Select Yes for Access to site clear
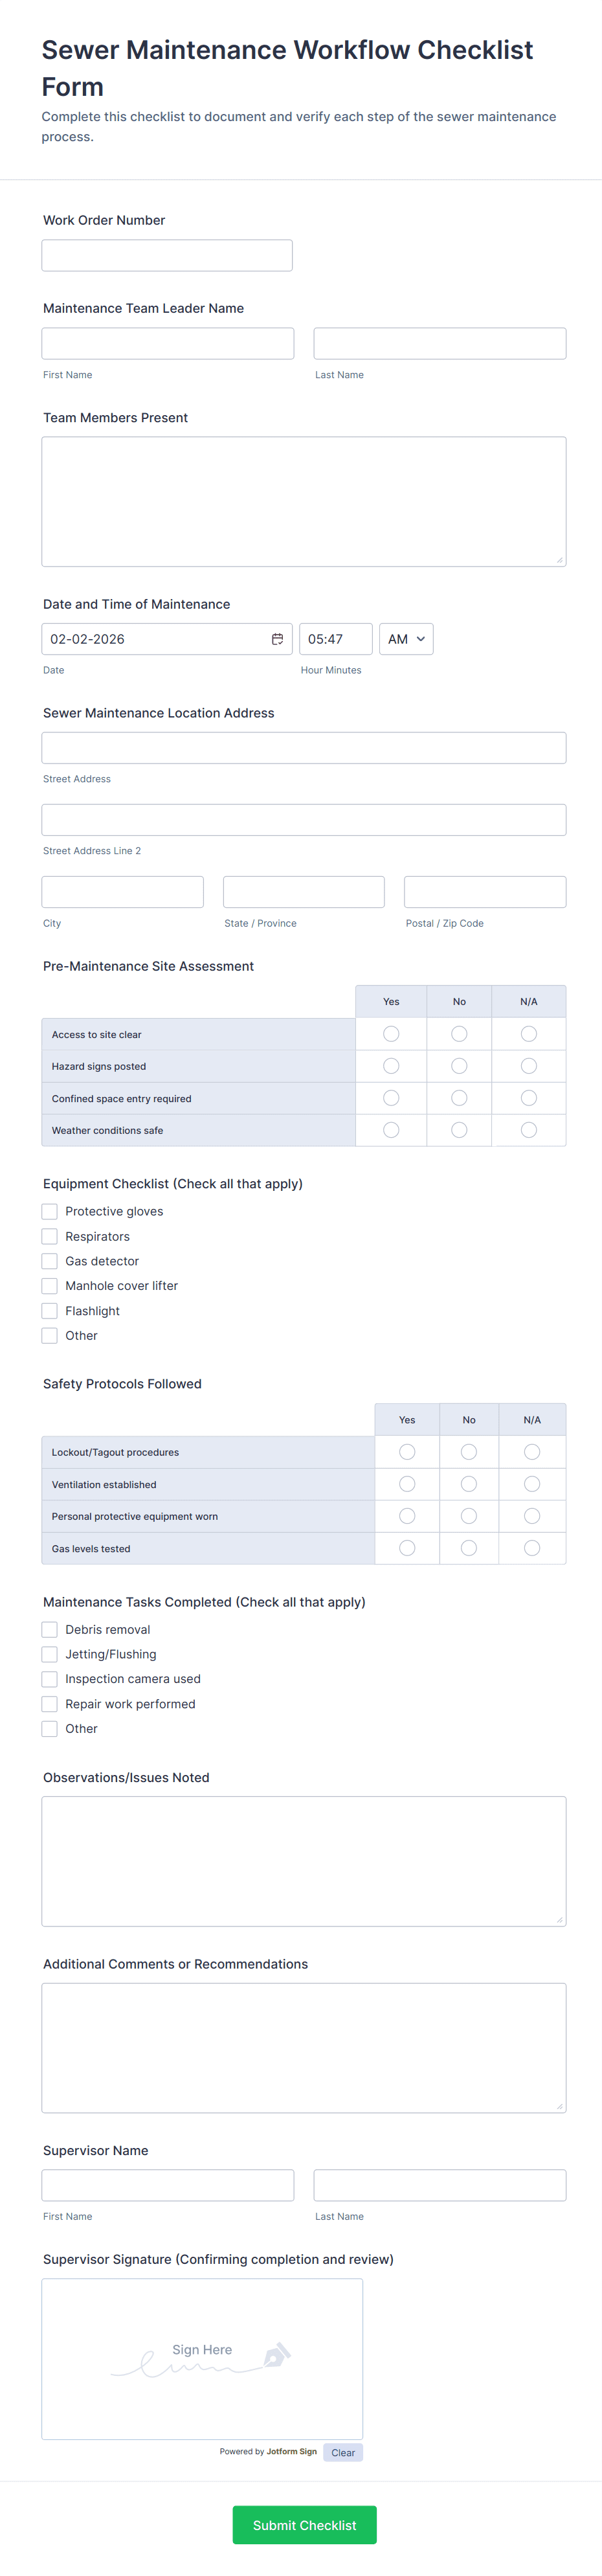Screen dimensions: 602x2576 (391, 1034)
